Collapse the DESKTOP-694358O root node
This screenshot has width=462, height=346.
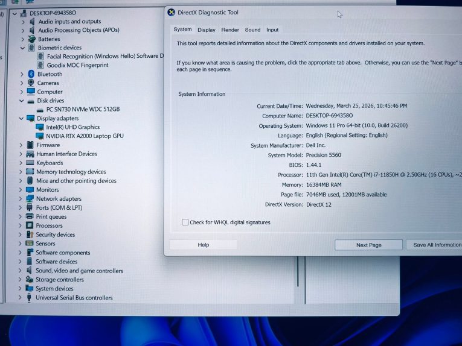[14, 13]
